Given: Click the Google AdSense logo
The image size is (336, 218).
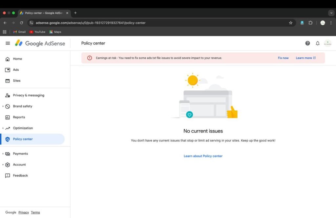Looking at the screenshot, I should pos(40,43).
